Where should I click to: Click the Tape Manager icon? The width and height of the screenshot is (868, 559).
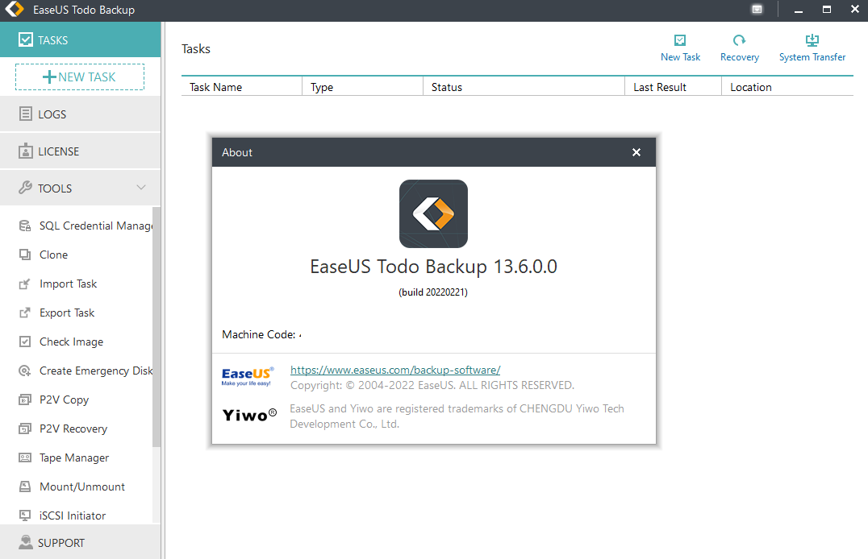coord(25,458)
